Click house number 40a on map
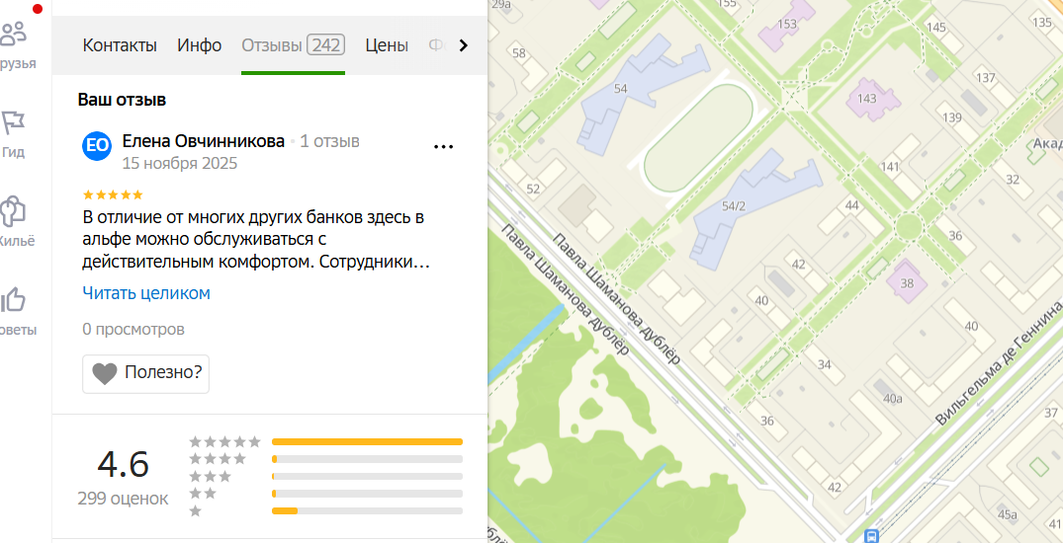Image resolution: width=1063 pixels, height=543 pixels. tap(893, 398)
